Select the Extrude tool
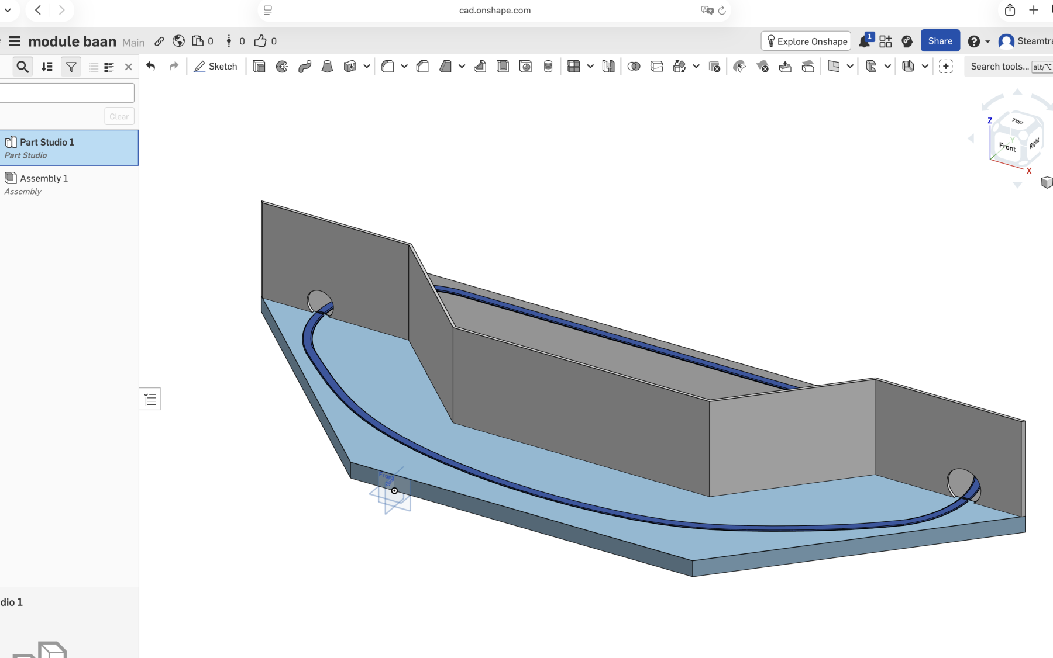Image resolution: width=1053 pixels, height=658 pixels. (259, 67)
